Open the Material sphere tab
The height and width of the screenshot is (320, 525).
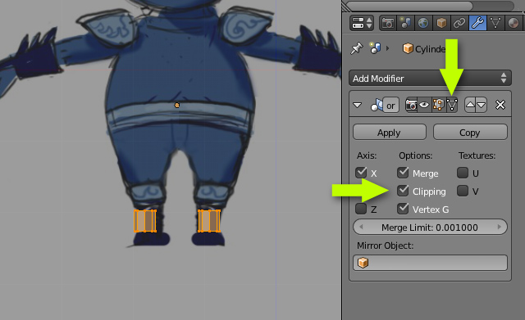(513, 23)
